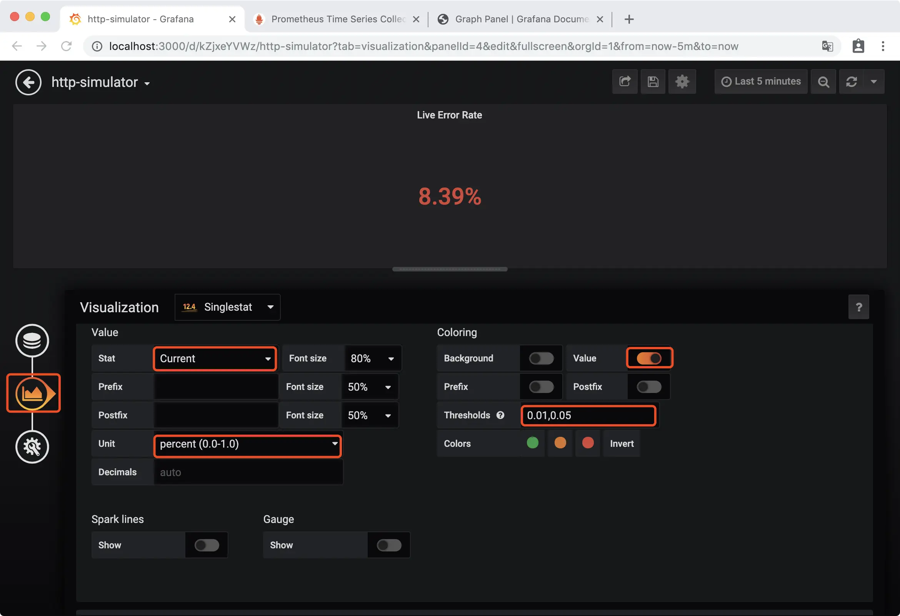Open dashboard settings gear icon
Screen dimensions: 900x616
click(x=682, y=82)
